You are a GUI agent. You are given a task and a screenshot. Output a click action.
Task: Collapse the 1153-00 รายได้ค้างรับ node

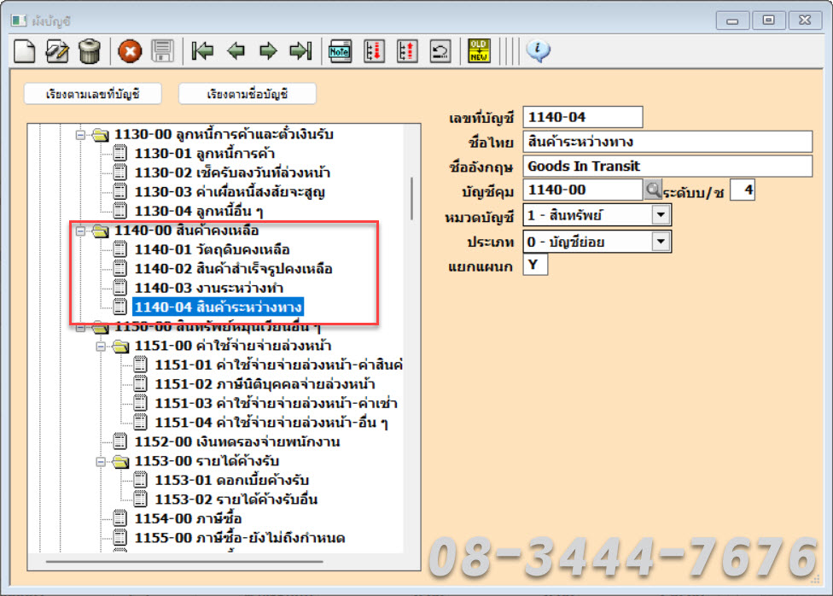101,462
